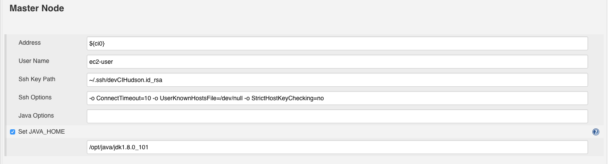Click the empty end of Ssh Options field

pyautogui.click(x=456, y=98)
